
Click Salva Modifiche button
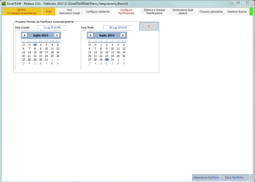click(x=234, y=177)
